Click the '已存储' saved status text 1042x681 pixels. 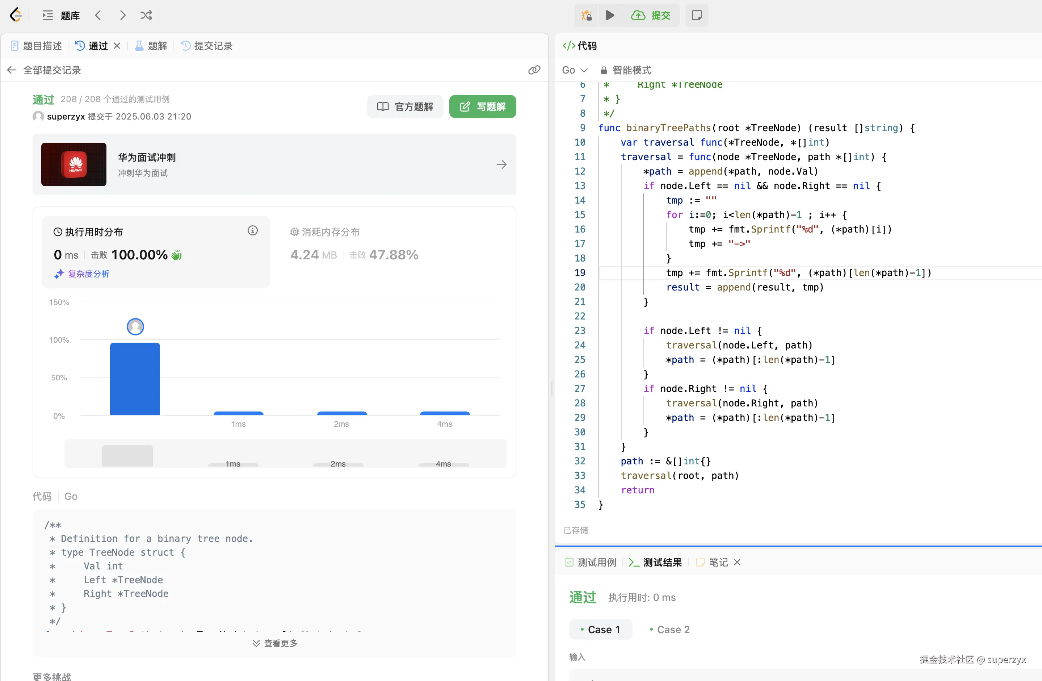(576, 530)
